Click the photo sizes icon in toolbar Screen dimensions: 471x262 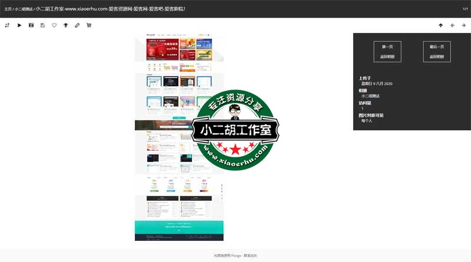point(7,25)
